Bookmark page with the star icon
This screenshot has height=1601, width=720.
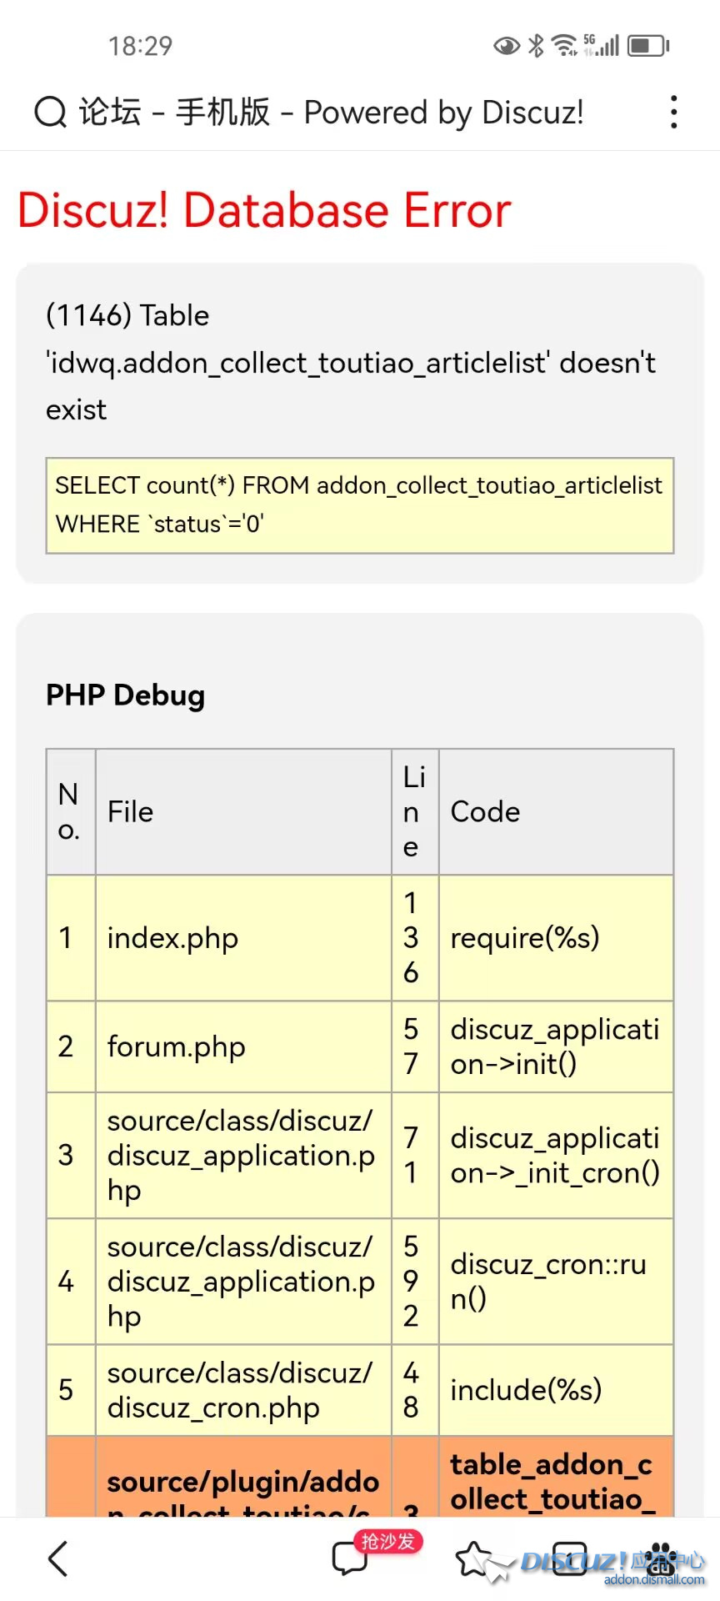[474, 1558]
